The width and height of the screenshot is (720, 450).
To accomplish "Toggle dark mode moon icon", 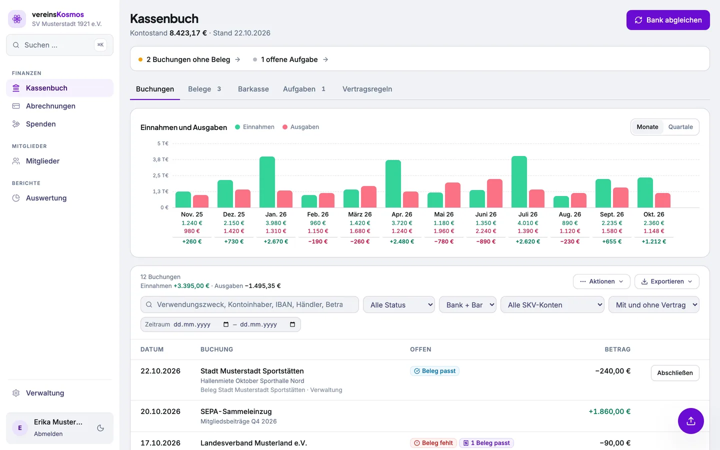I will coord(100,428).
